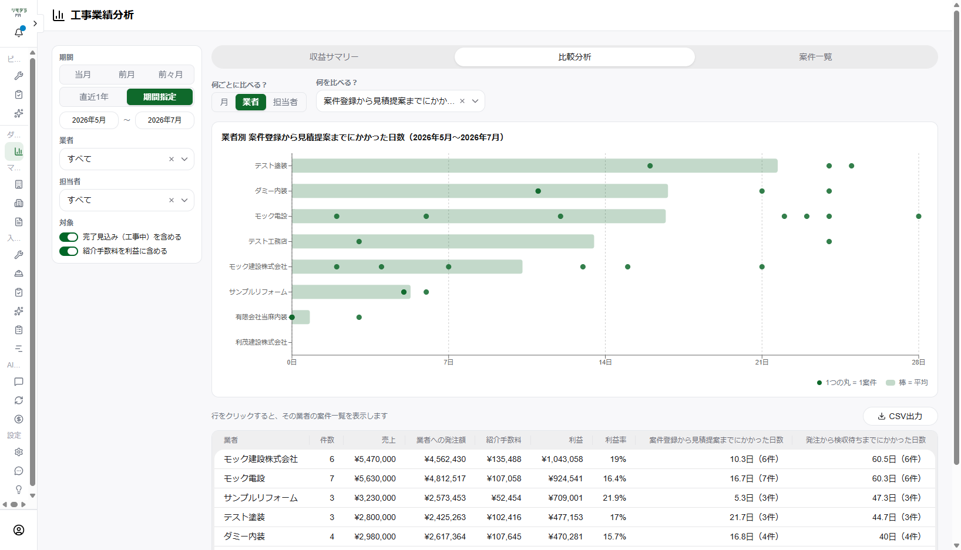Clear the 業者 filter with its x

[x=172, y=159]
